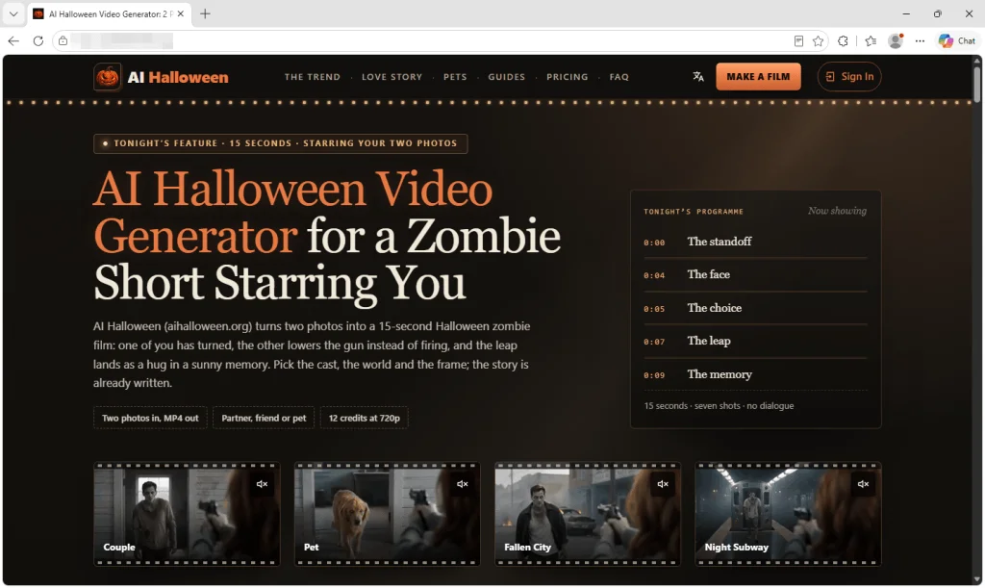Unmute the Fallen City preview video
This screenshot has width=985, height=588.
[663, 484]
